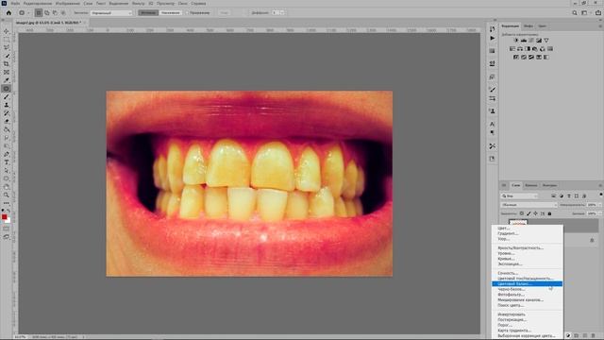This screenshot has height=340, width=604.
Task: Click the delete layer trash icon
Action: click(594, 336)
